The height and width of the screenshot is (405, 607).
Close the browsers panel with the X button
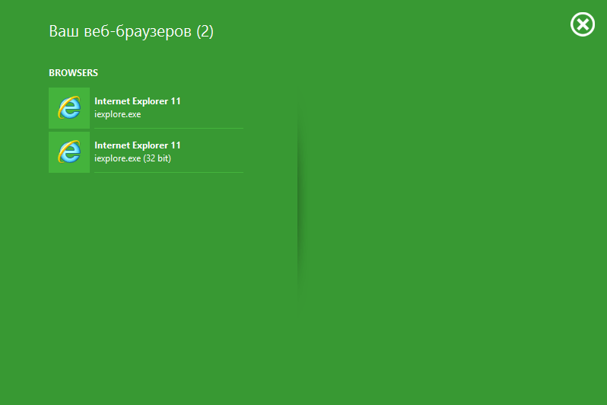point(582,24)
